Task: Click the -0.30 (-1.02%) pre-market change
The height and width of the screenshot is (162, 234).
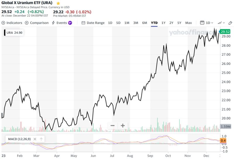Action: click(78, 12)
